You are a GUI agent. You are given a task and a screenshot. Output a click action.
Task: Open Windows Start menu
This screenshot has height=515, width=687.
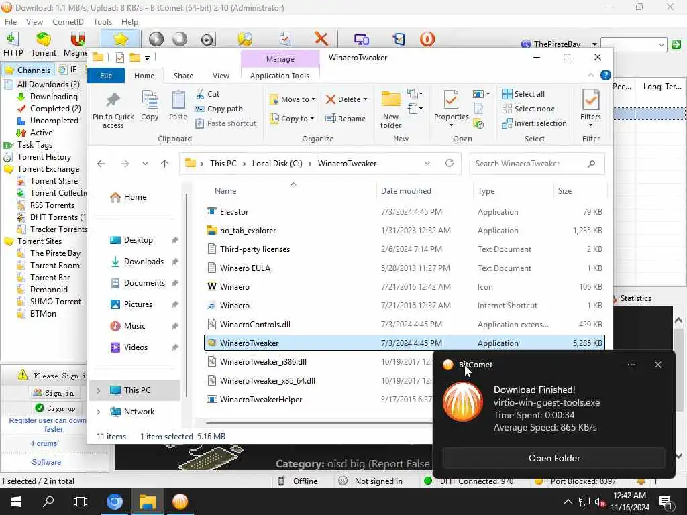click(16, 502)
